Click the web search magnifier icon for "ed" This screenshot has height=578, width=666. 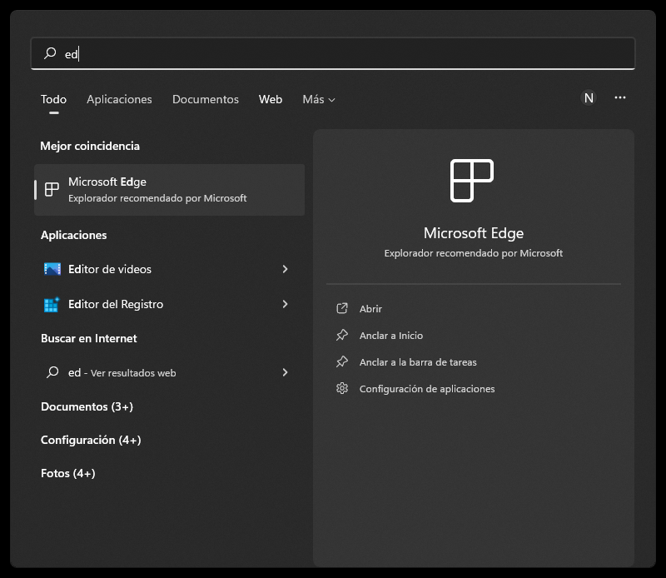[52, 372]
